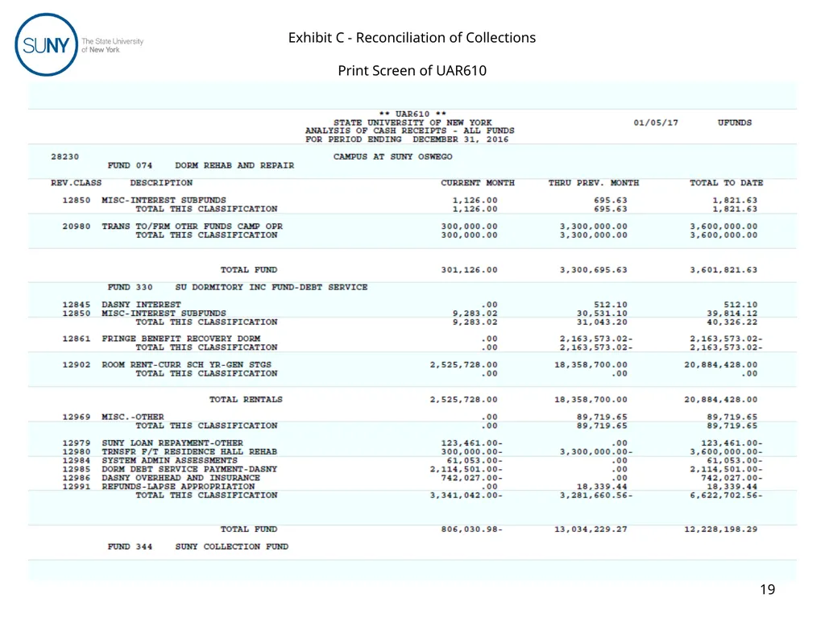Select Fund 330 thru-prev total '13,034,229.27'
This screenshot has width=825, height=619.
pyautogui.click(x=591, y=529)
